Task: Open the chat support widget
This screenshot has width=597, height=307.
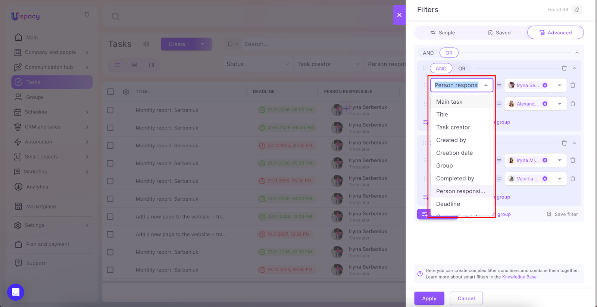Action: point(16,292)
